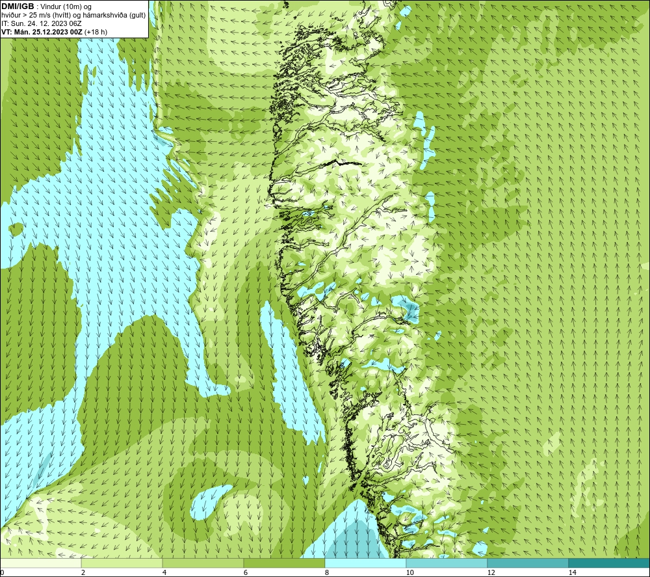Click the '2' scale label
The height and width of the screenshot is (577, 650).
(83, 573)
